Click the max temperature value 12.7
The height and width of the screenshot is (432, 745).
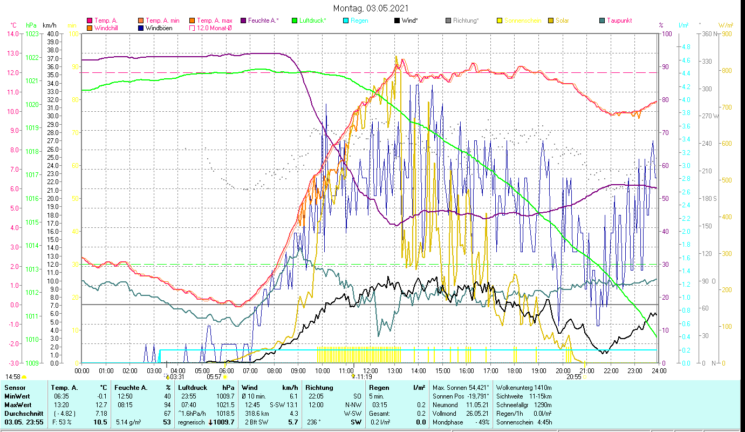(101, 405)
